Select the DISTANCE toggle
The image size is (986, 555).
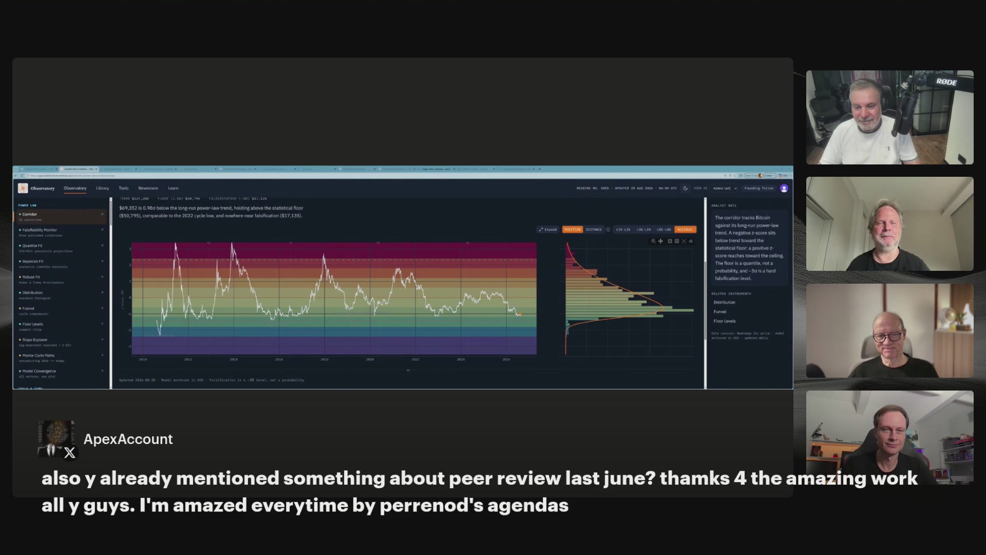[594, 230]
